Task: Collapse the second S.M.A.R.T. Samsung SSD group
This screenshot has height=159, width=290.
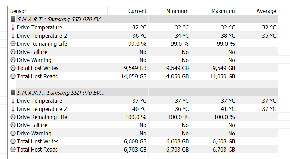Action: click(x=61, y=92)
